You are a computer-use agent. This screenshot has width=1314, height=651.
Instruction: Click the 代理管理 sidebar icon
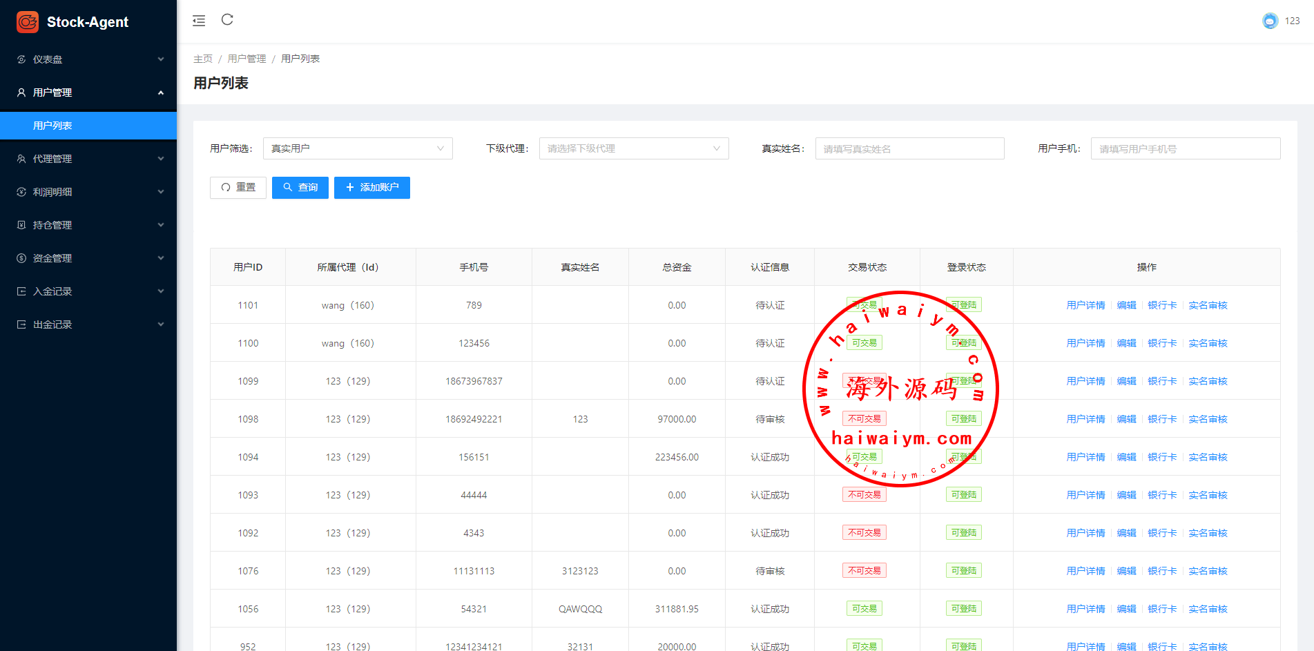[21, 159]
